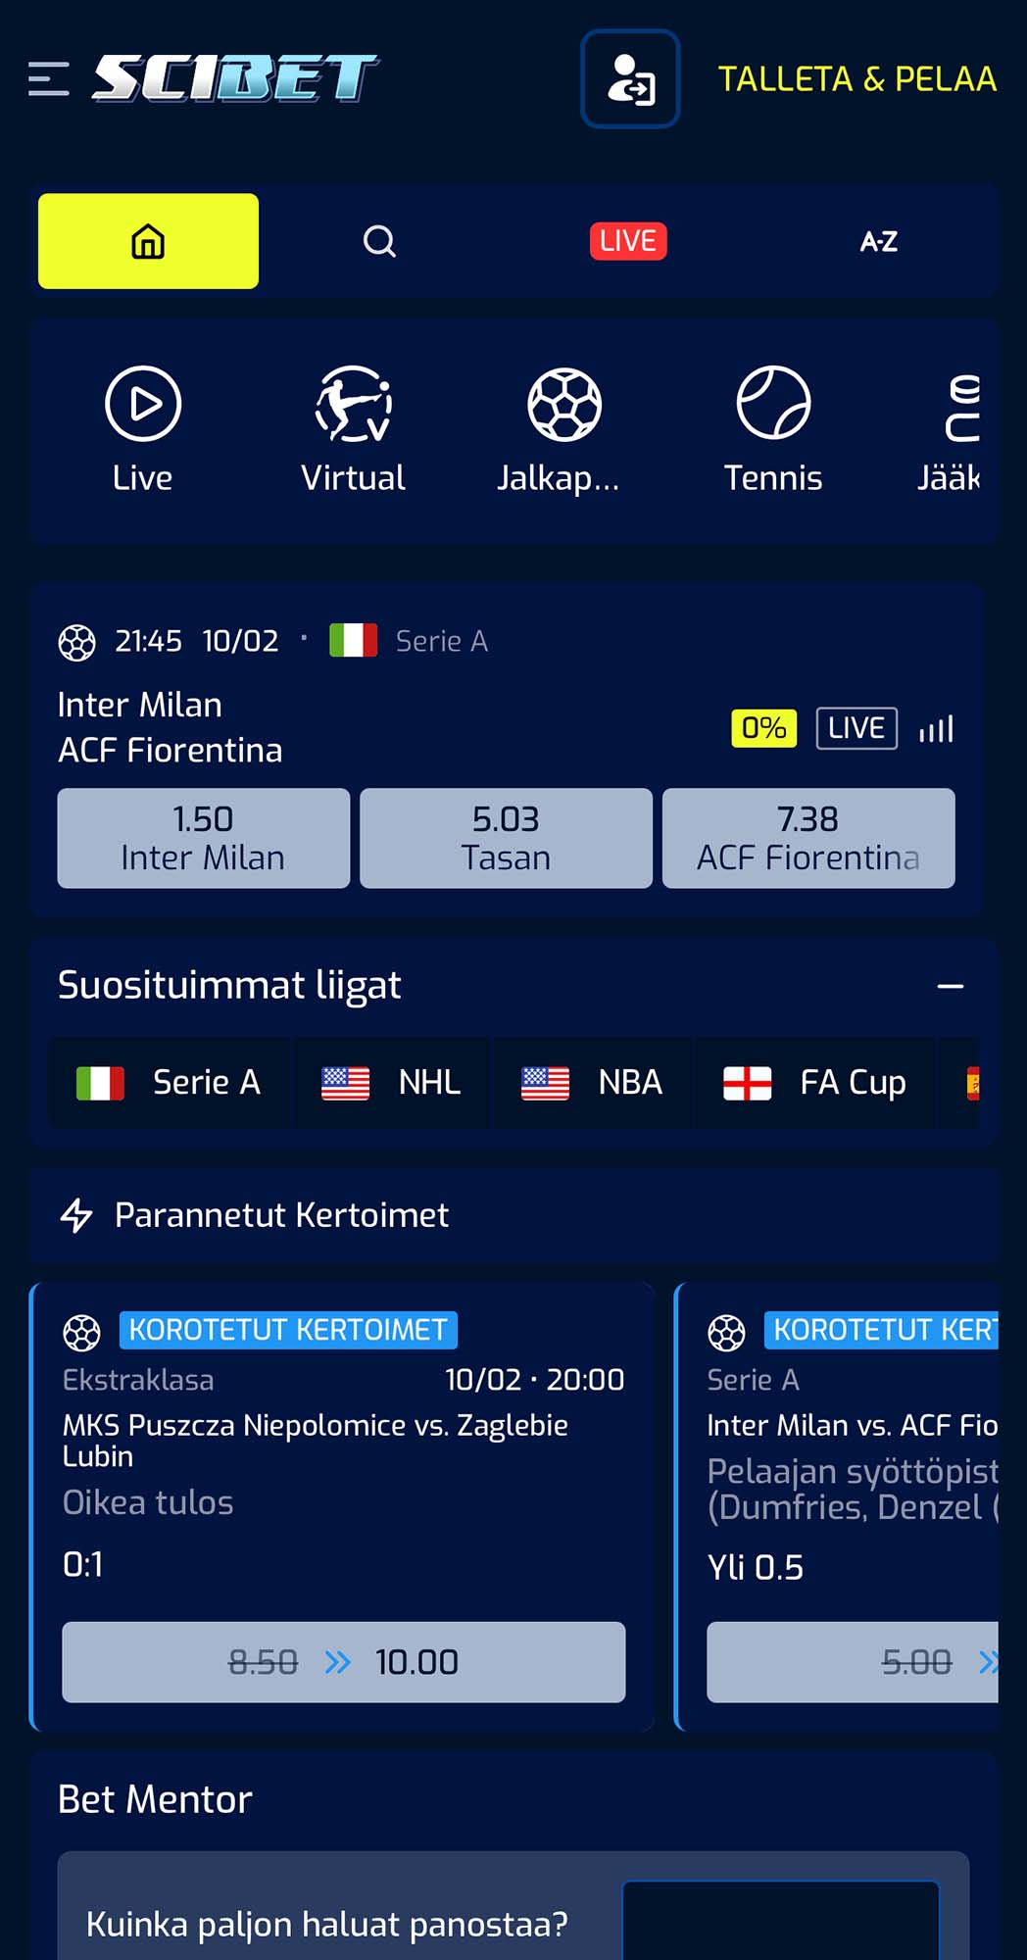Open the A-Z sports list
Image resolution: width=1027 pixels, height=1960 pixels.
[x=879, y=241]
